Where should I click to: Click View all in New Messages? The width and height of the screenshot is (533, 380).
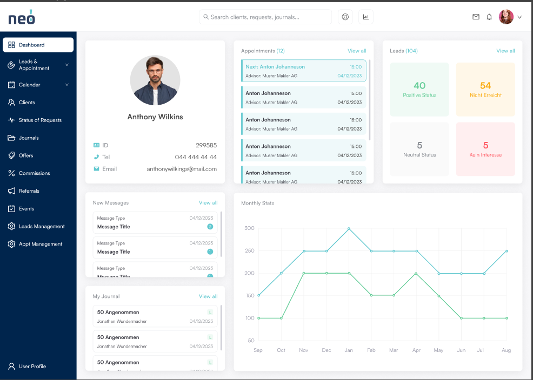click(208, 203)
